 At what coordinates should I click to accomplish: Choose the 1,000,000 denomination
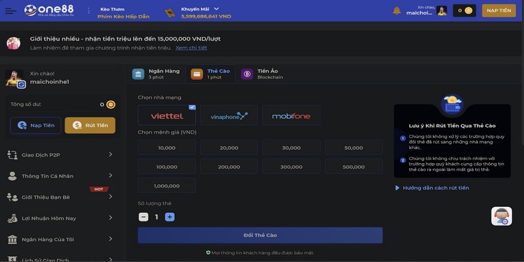pyautogui.click(x=167, y=185)
